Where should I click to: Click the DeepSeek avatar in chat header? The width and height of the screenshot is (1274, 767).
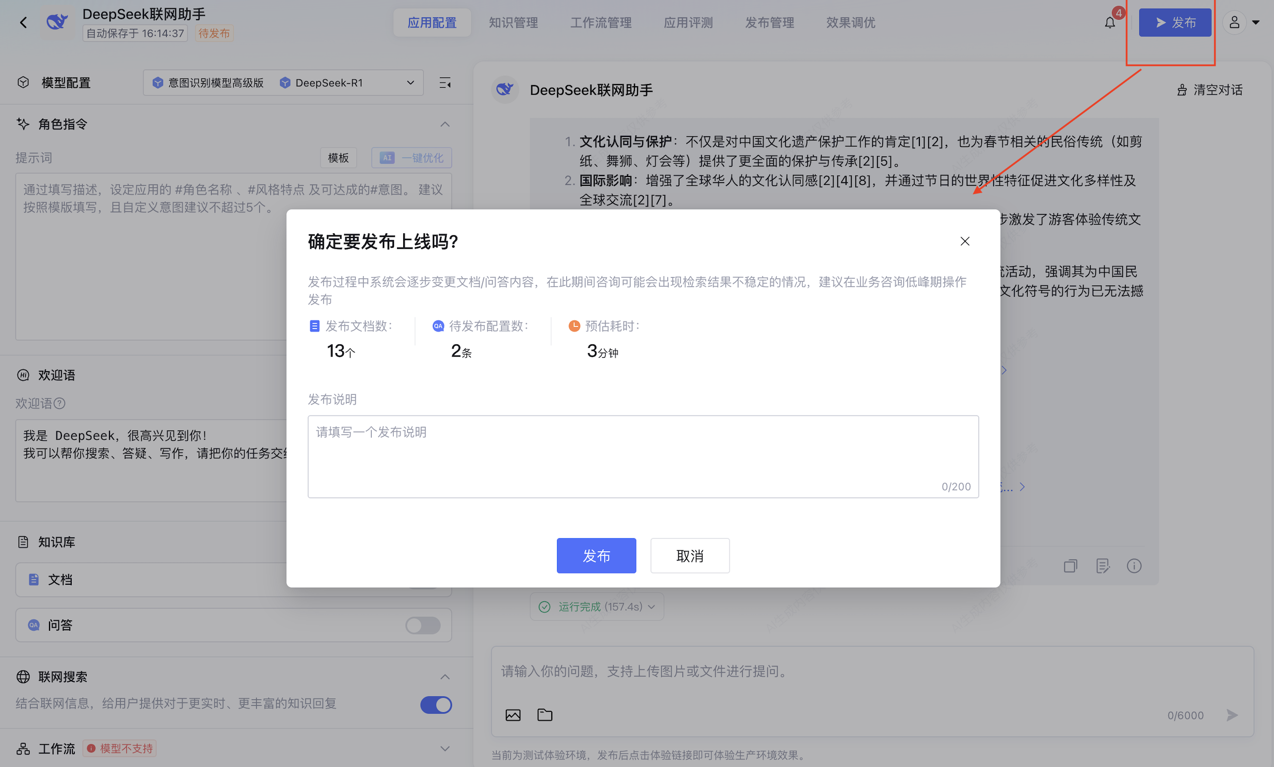pos(505,90)
